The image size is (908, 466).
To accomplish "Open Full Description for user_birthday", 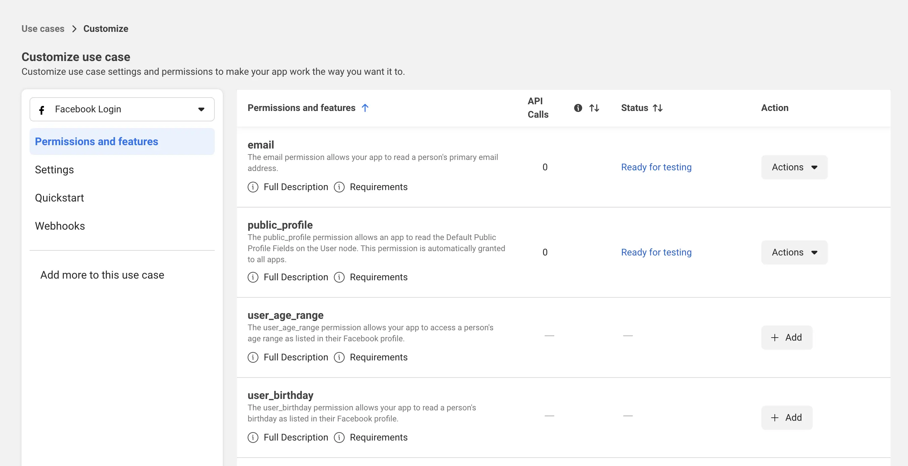I will tap(296, 438).
